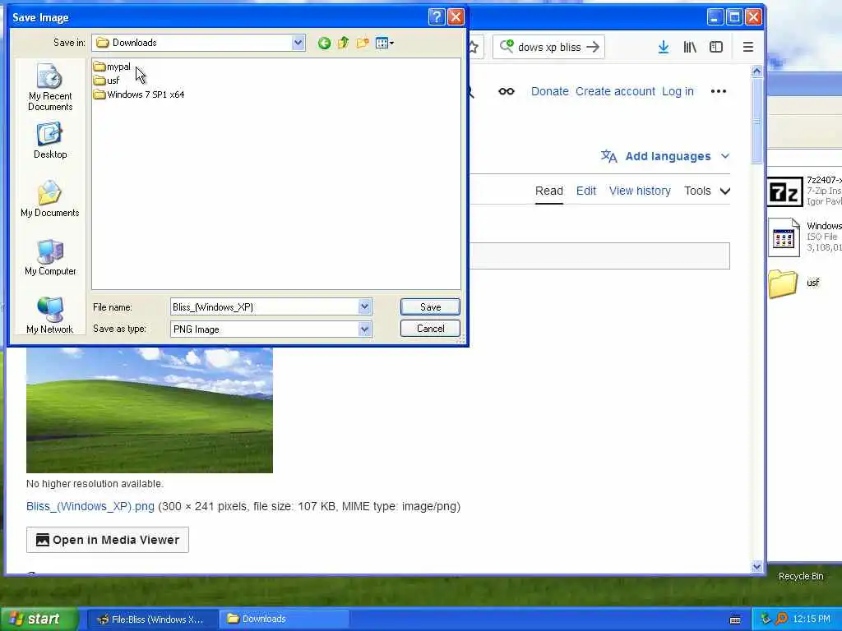Click the taskbar clock showing 12:15 PM

(x=812, y=619)
